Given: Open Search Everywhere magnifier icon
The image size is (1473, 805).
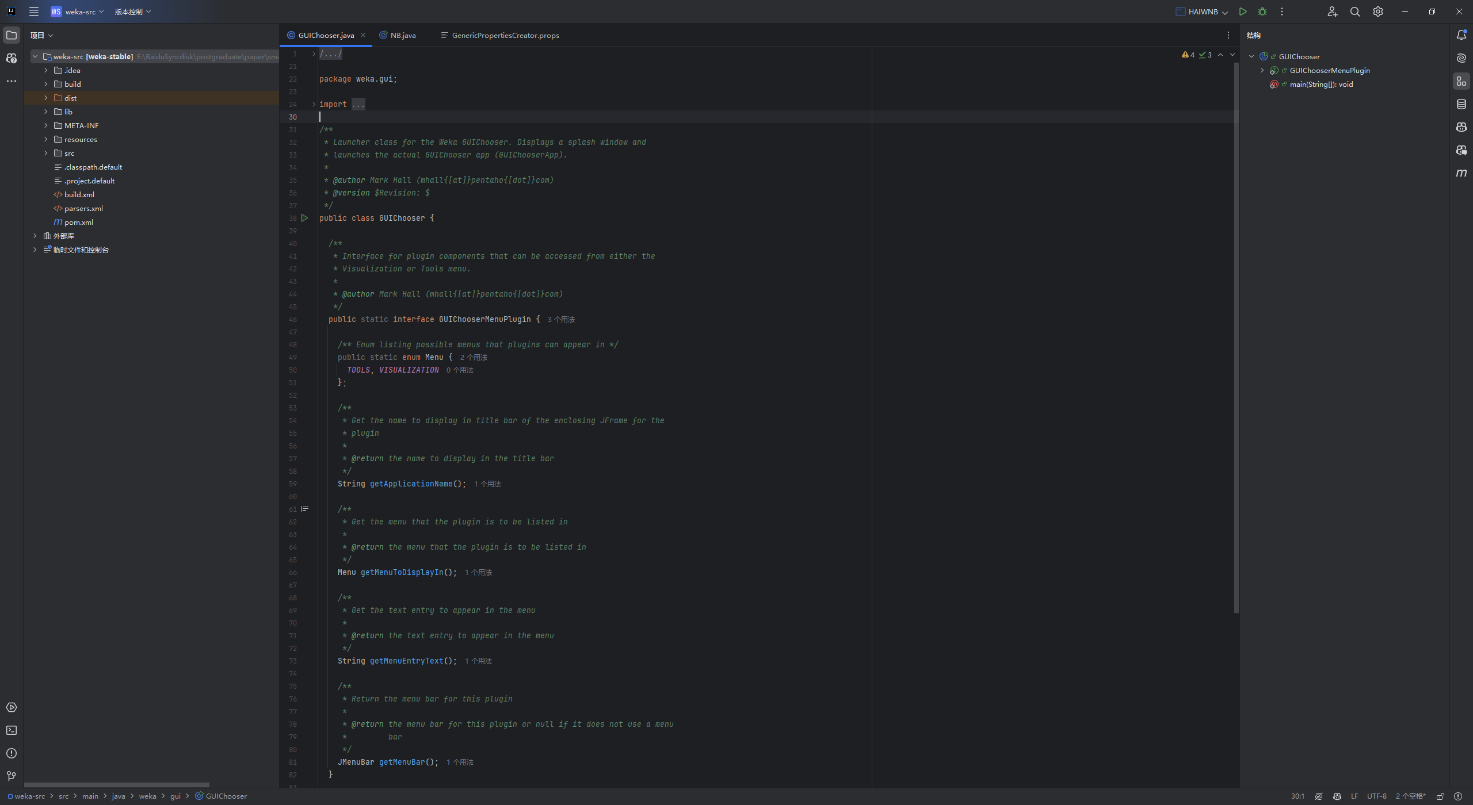Looking at the screenshot, I should point(1355,11).
